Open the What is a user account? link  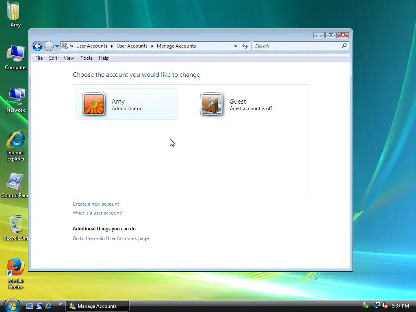pyautogui.click(x=98, y=213)
